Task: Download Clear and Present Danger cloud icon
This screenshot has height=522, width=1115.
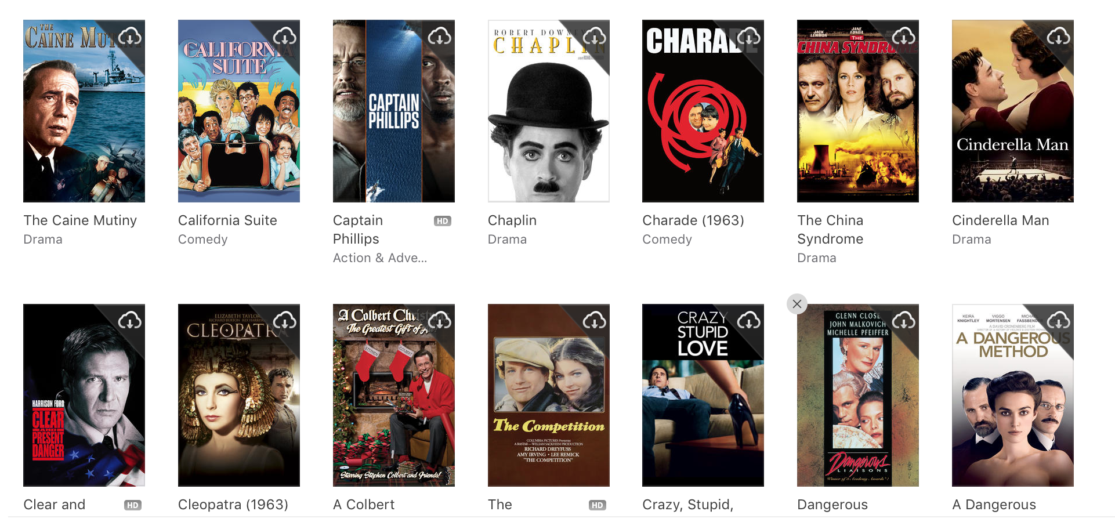Action: (130, 321)
